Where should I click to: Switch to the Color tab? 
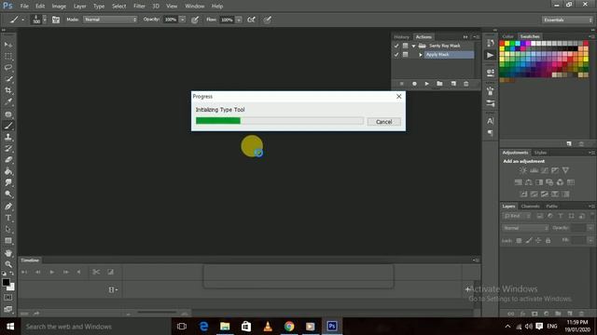(507, 36)
